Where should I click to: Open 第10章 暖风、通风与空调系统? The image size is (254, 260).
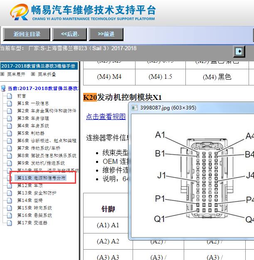pyautogui.click(x=48, y=170)
